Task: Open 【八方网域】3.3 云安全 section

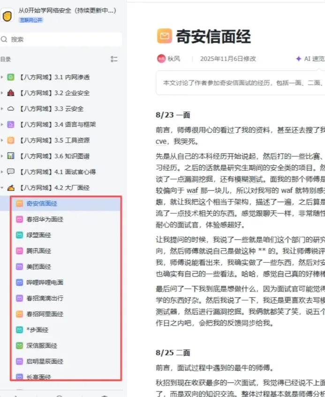Action: (x=52, y=108)
